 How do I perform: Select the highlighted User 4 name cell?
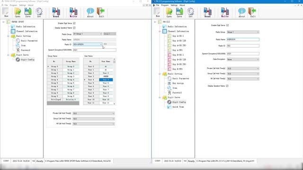click(106, 80)
